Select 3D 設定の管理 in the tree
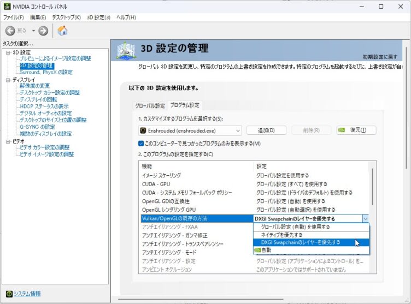The height and width of the screenshot is (304, 411). pyautogui.click(x=37, y=65)
